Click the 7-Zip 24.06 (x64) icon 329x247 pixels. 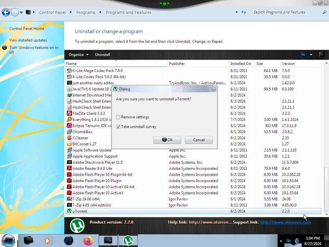coord(69,199)
